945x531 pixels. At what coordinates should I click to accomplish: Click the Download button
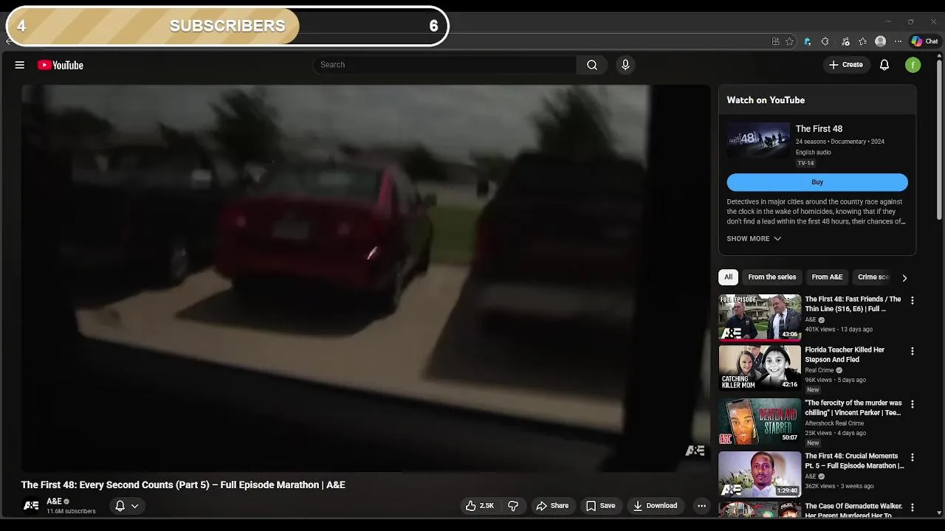(655, 506)
